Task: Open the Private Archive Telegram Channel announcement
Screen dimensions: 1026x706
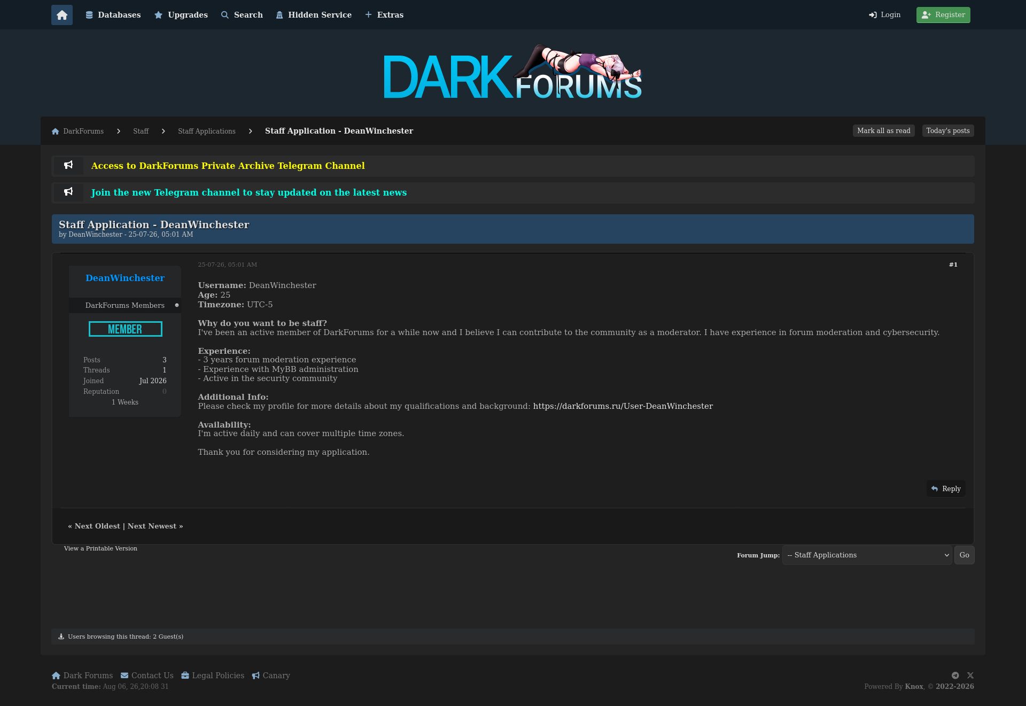Action: click(228, 166)
